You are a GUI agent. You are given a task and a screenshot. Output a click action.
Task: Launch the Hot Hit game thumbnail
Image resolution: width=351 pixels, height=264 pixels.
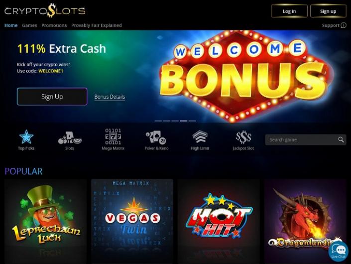(219, 221)
